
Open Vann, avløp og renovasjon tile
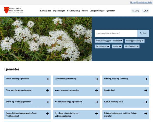coord(76,91)
